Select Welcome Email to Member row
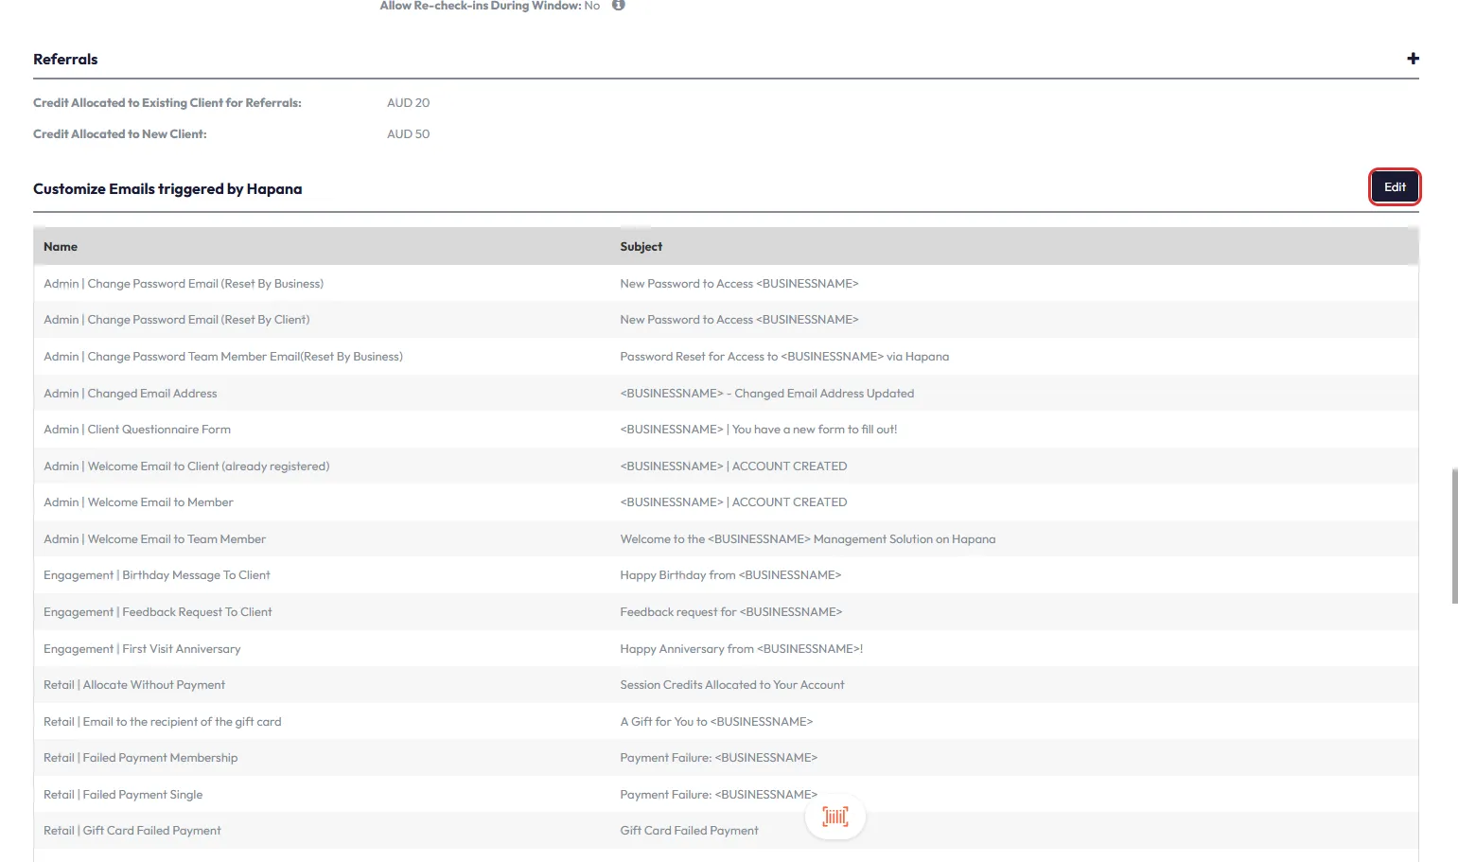 138,502
